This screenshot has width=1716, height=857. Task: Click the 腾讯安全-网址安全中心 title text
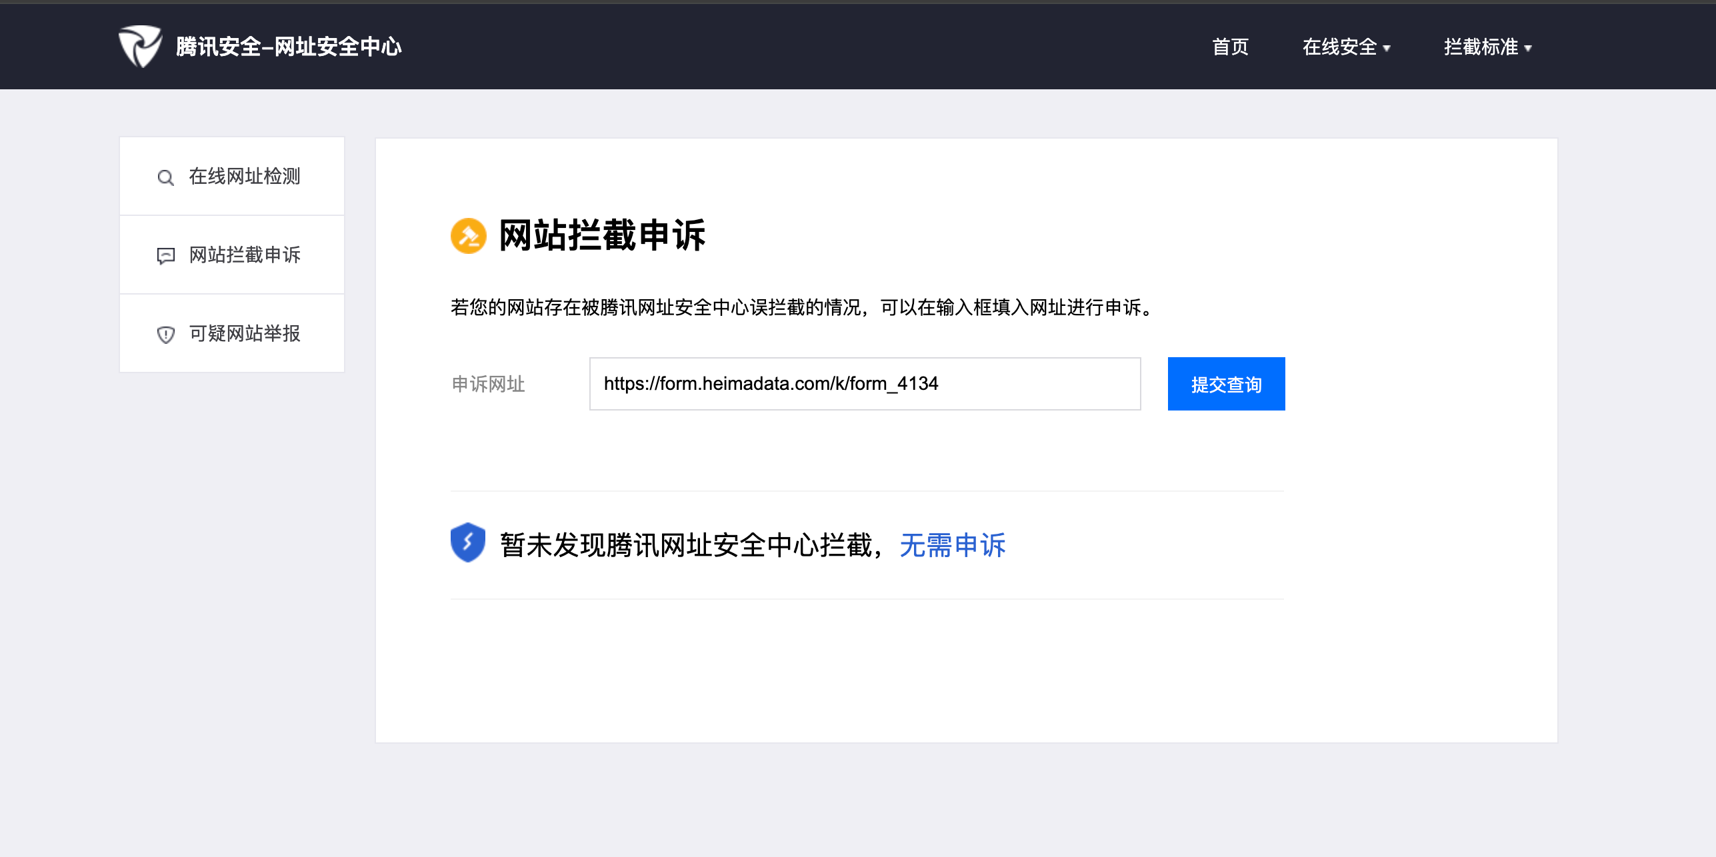288,47
